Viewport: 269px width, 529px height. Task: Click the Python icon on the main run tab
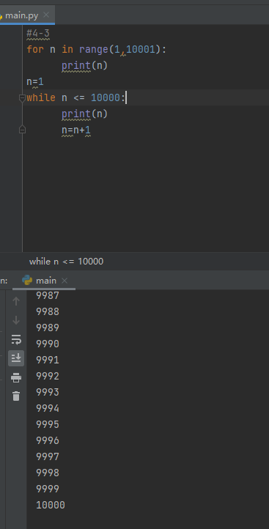pyautogui.click(x=27, y=281)
